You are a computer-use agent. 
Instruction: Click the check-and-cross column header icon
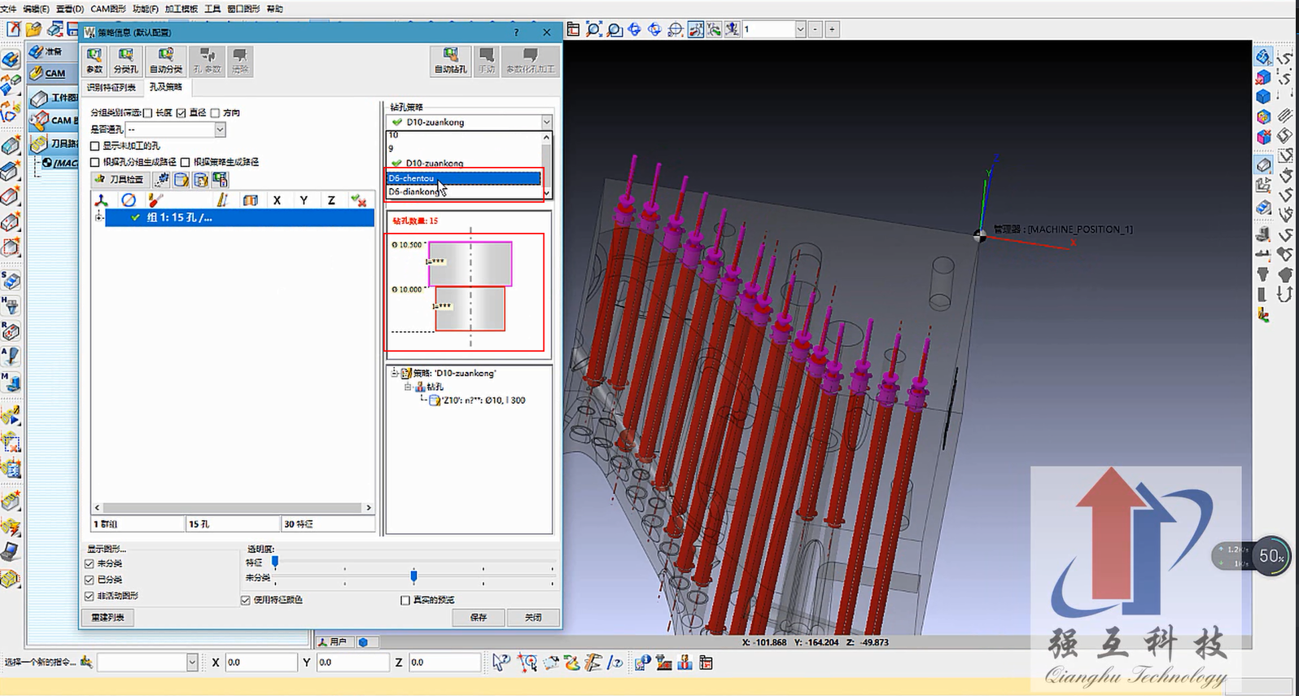[x=357, y=200]
